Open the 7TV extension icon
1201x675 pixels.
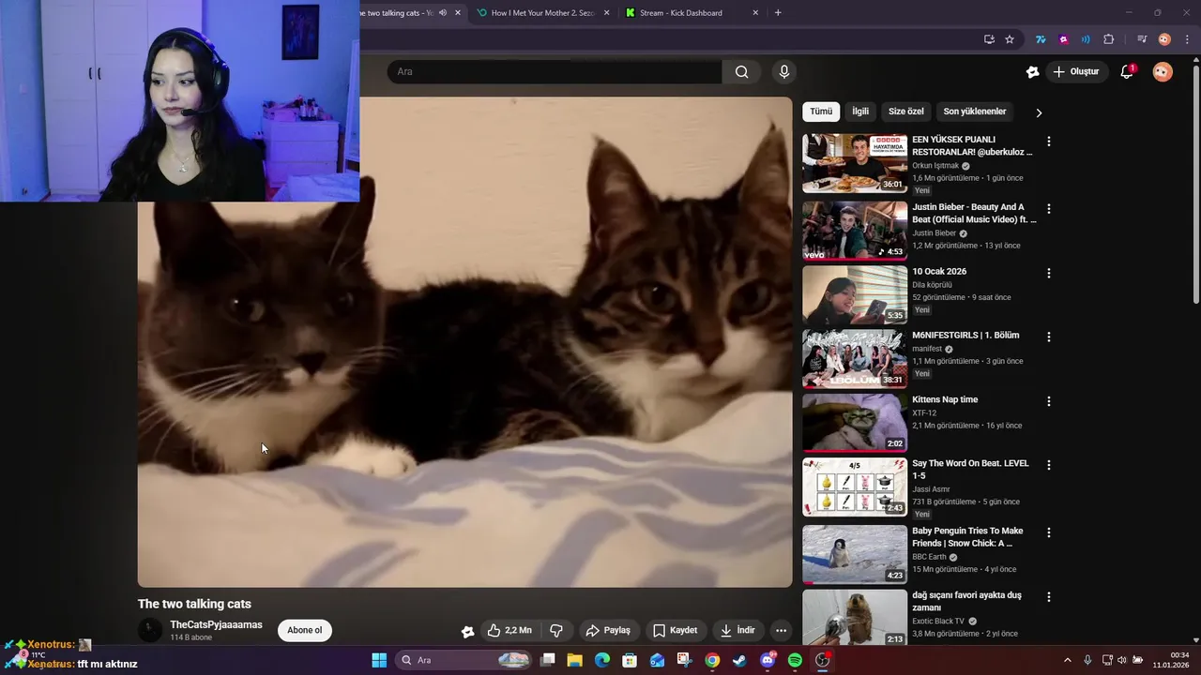coord(1041,39)
